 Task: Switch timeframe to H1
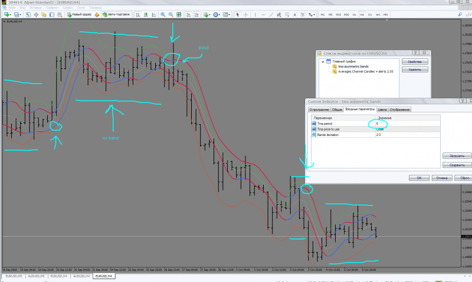pos(355,14)
